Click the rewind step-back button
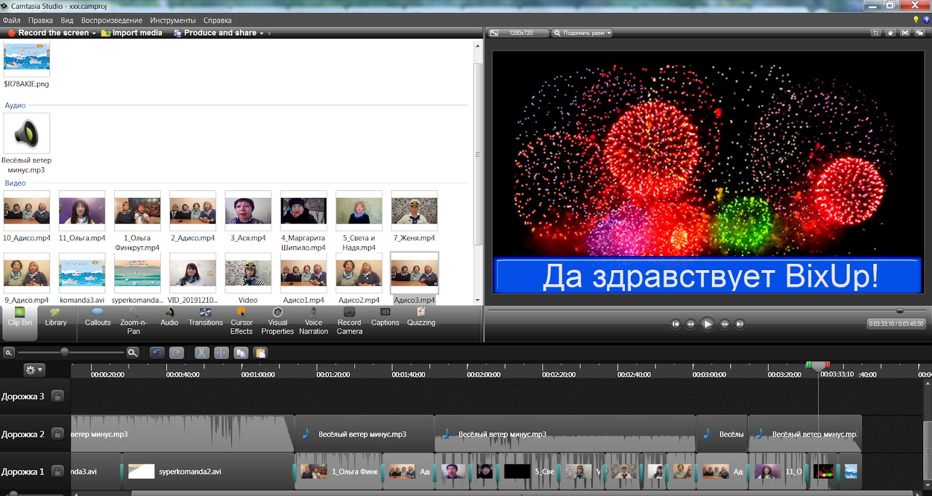This screenshot has width=932, height=496. point(690,324)
